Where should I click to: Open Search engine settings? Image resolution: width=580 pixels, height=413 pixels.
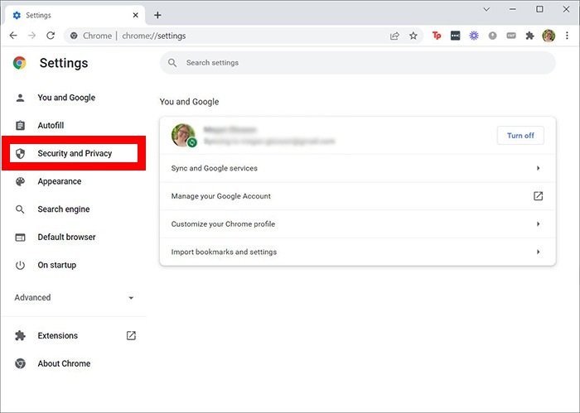coord(64,209)
